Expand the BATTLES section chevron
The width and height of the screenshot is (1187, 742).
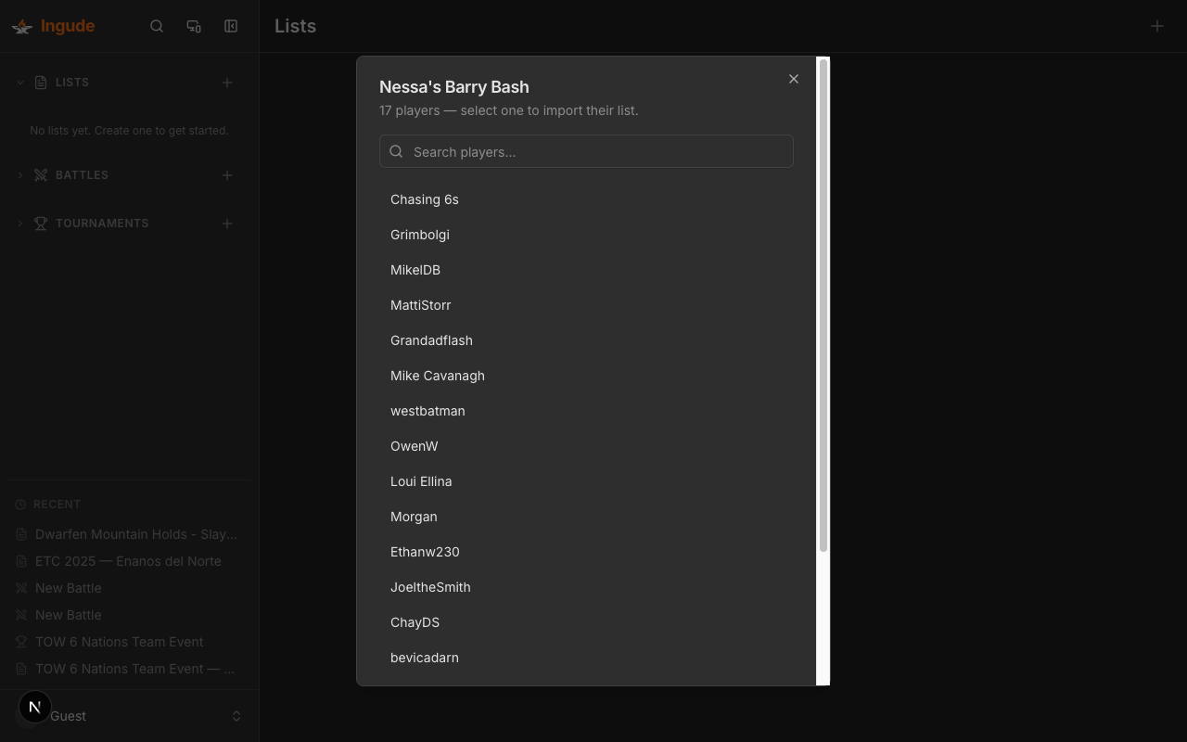tap(19, 174)
